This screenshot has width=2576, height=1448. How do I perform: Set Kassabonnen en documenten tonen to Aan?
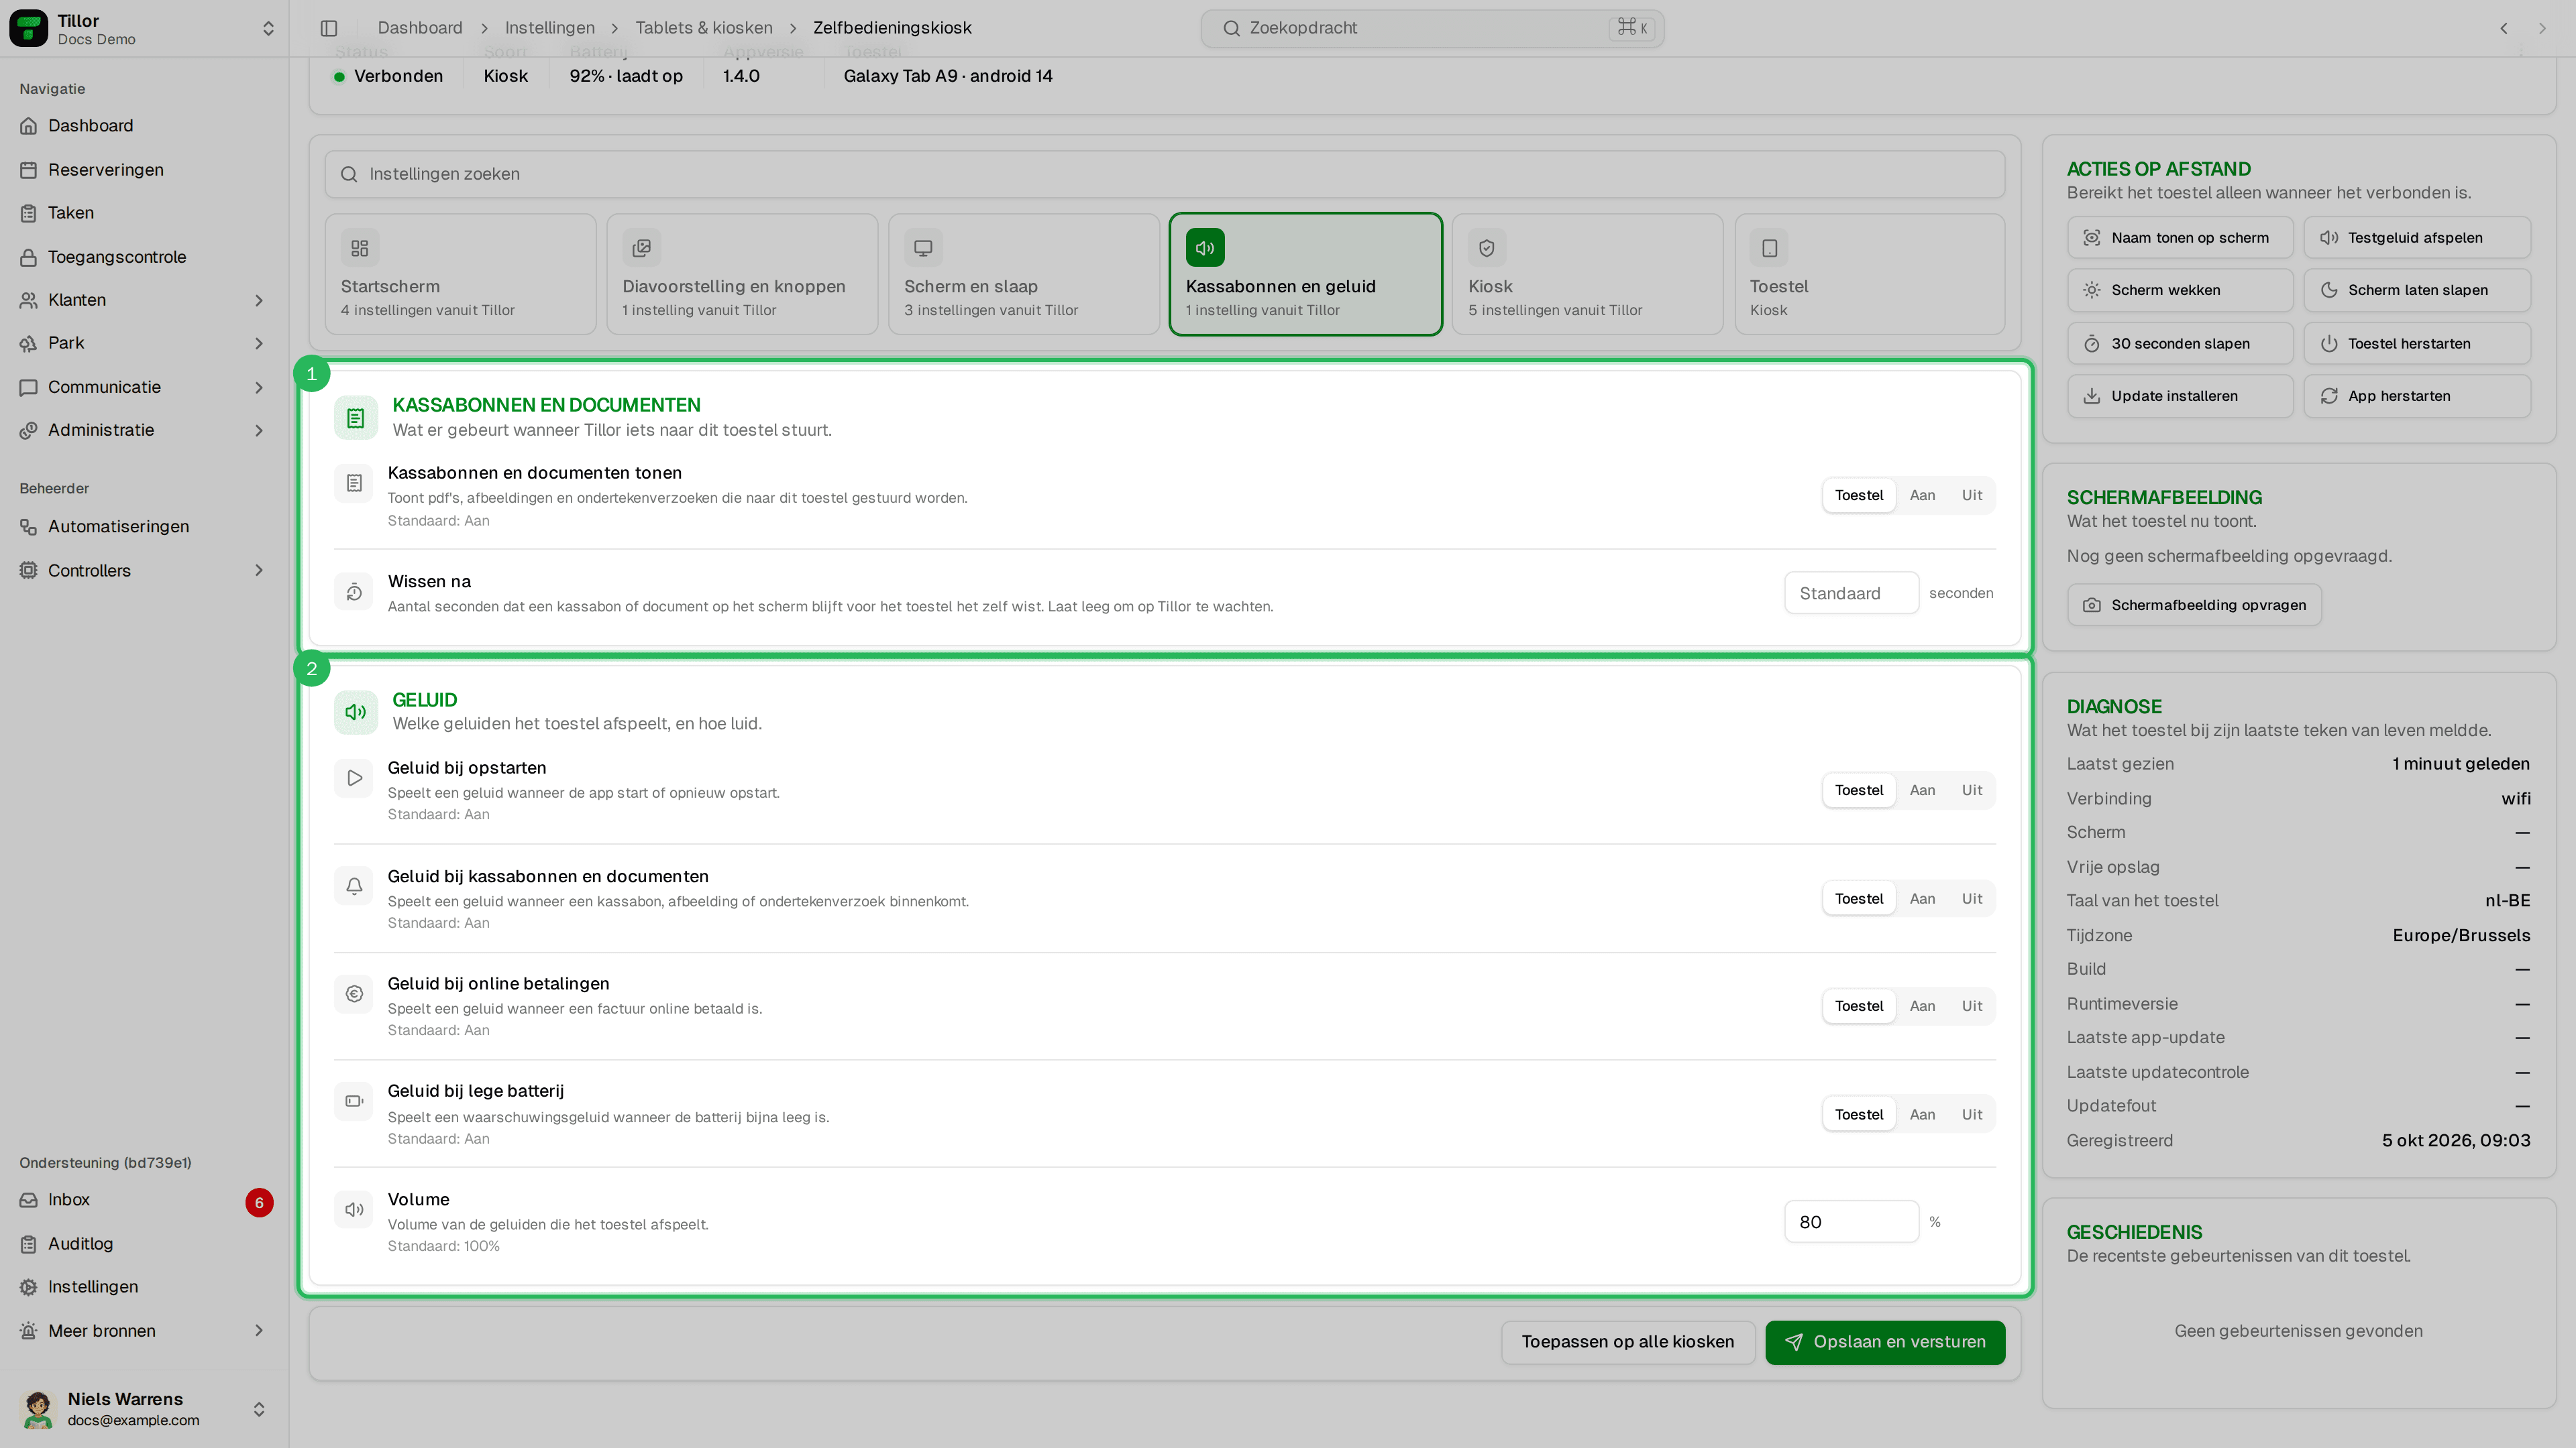pos(1922,495)
